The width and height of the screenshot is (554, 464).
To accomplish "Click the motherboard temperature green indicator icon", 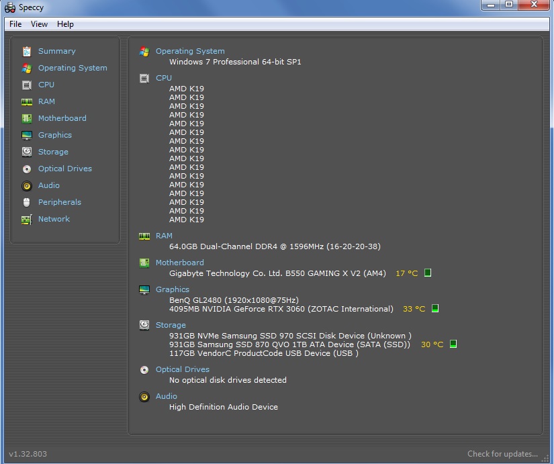I will (x=428, y=273).
